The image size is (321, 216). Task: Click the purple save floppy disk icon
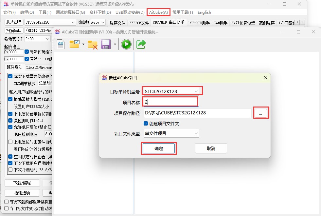coord(106,44)
